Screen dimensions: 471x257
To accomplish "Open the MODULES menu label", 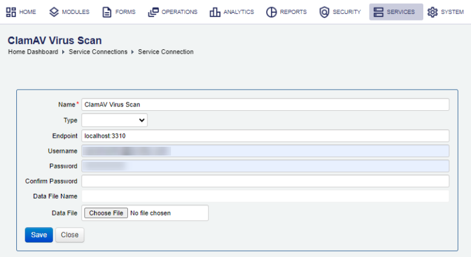I will point(75,12).
